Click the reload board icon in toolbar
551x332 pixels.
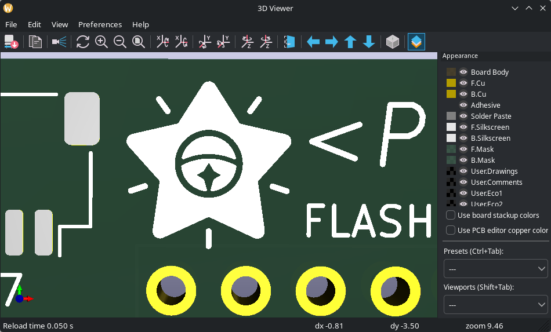point(11,42)
